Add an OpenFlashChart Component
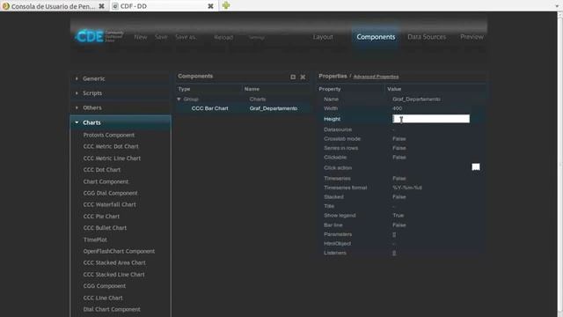 coord(119,251)
